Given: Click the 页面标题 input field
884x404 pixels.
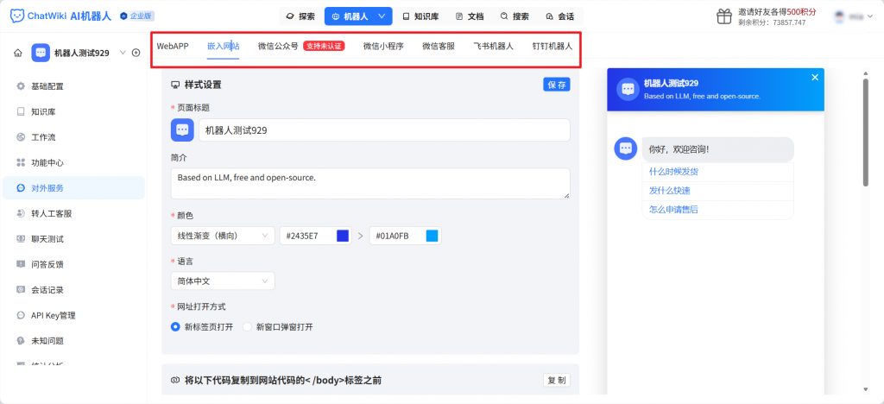Looking at the screenshot, I should (x=384, y=130).
